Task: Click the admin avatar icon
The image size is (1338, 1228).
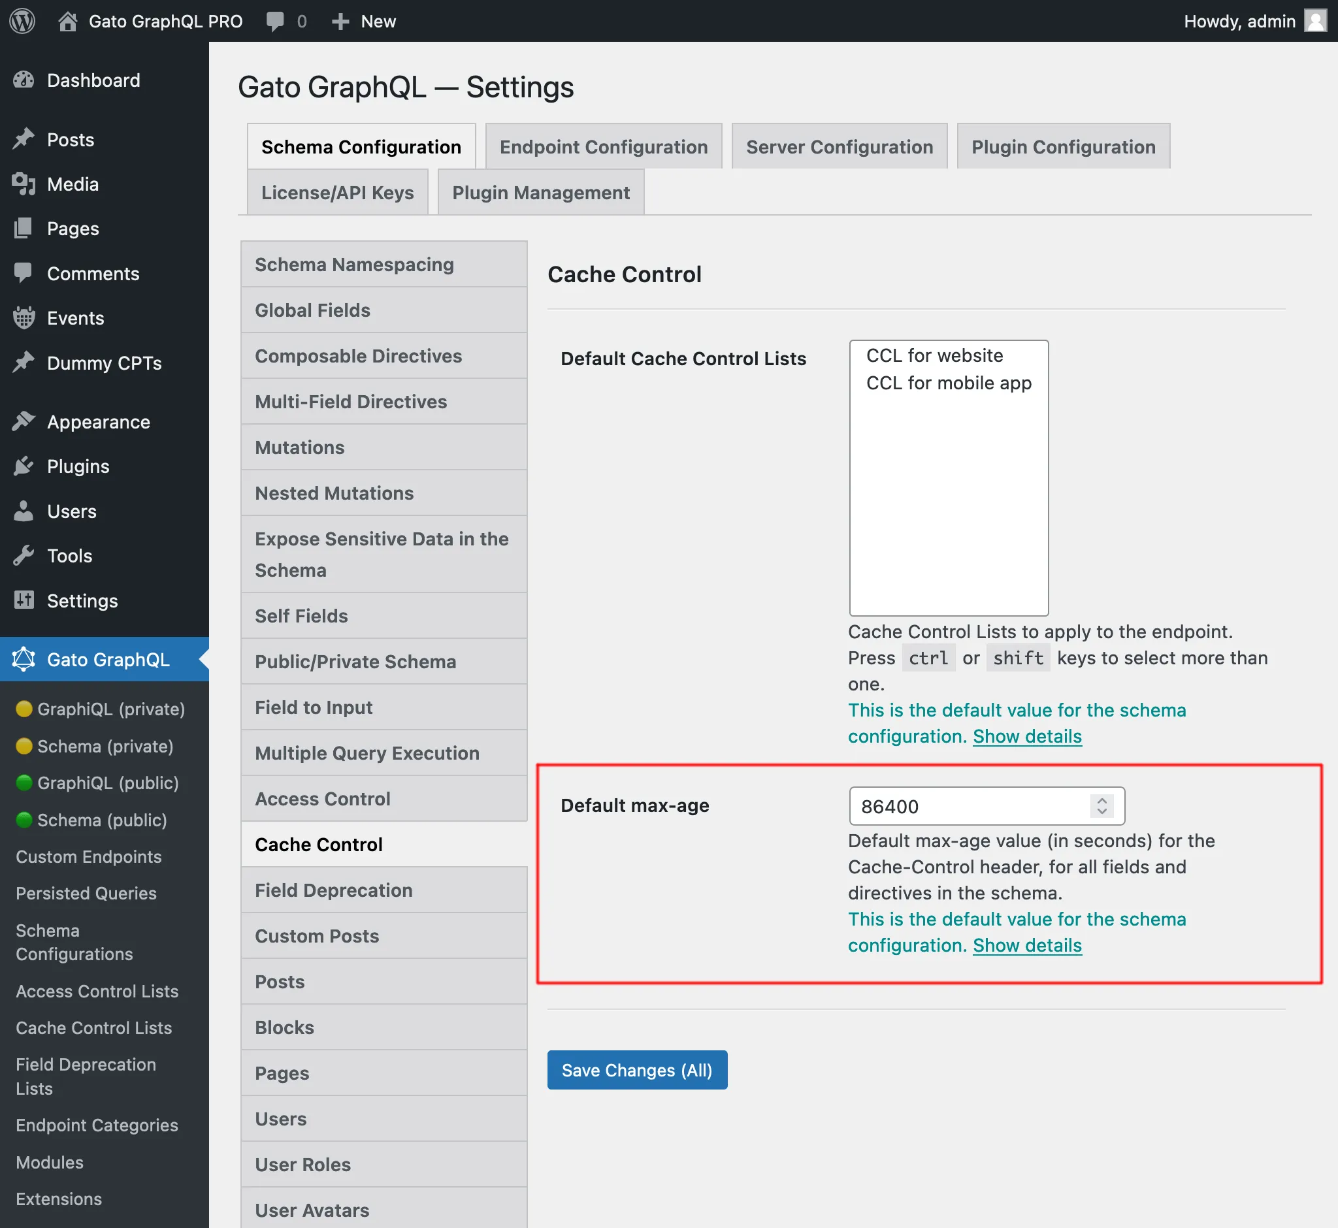Action: pyautogui.click(x=1315, y=22)
